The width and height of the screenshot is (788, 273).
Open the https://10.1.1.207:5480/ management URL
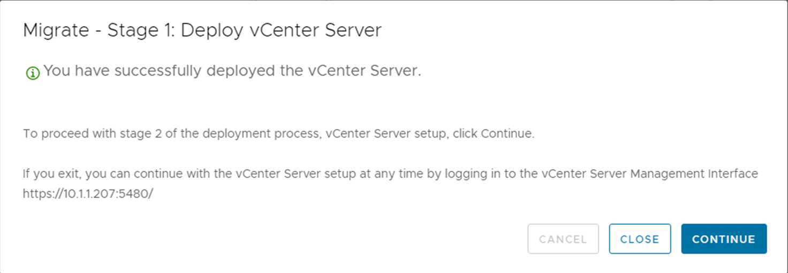click(x=88, y=194)
